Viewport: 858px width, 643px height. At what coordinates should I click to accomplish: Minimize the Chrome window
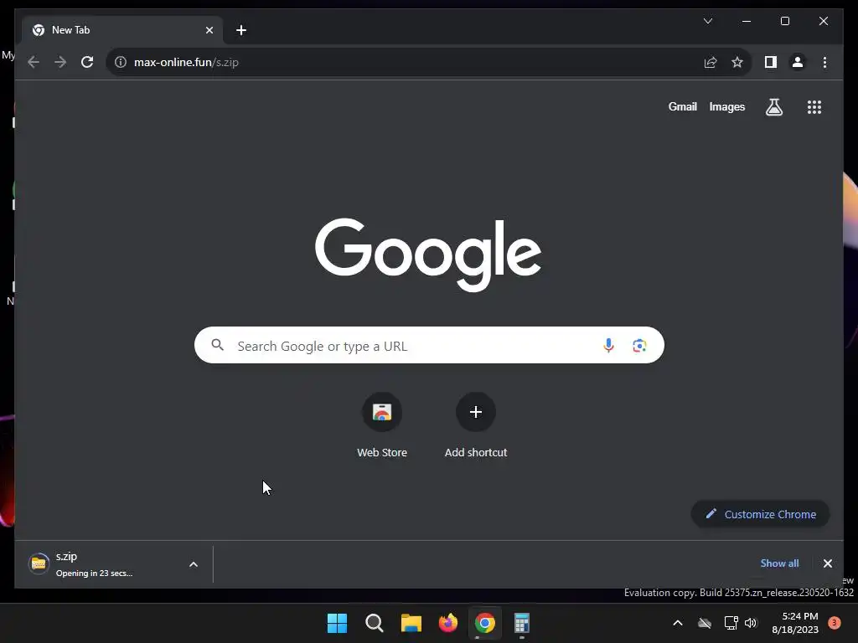tap(747, 21)
